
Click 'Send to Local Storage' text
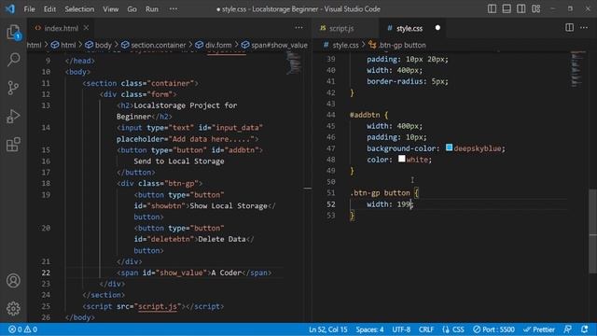(179, 161)
